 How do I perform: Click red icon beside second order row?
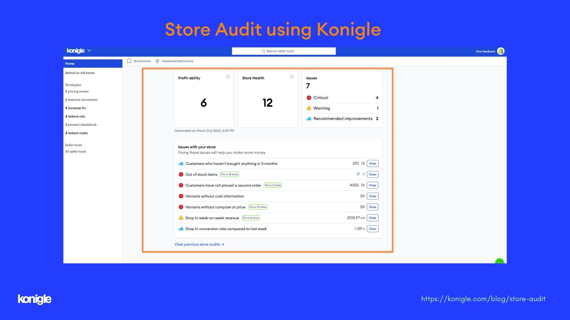181,185
